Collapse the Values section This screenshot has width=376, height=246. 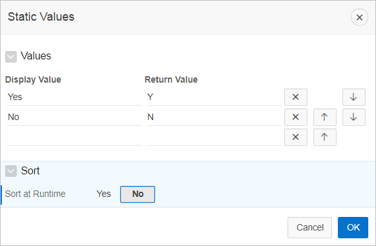[11, 57]
